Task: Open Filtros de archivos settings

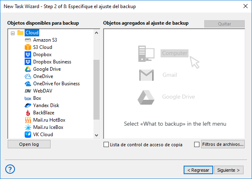Action: click(222, 144)
